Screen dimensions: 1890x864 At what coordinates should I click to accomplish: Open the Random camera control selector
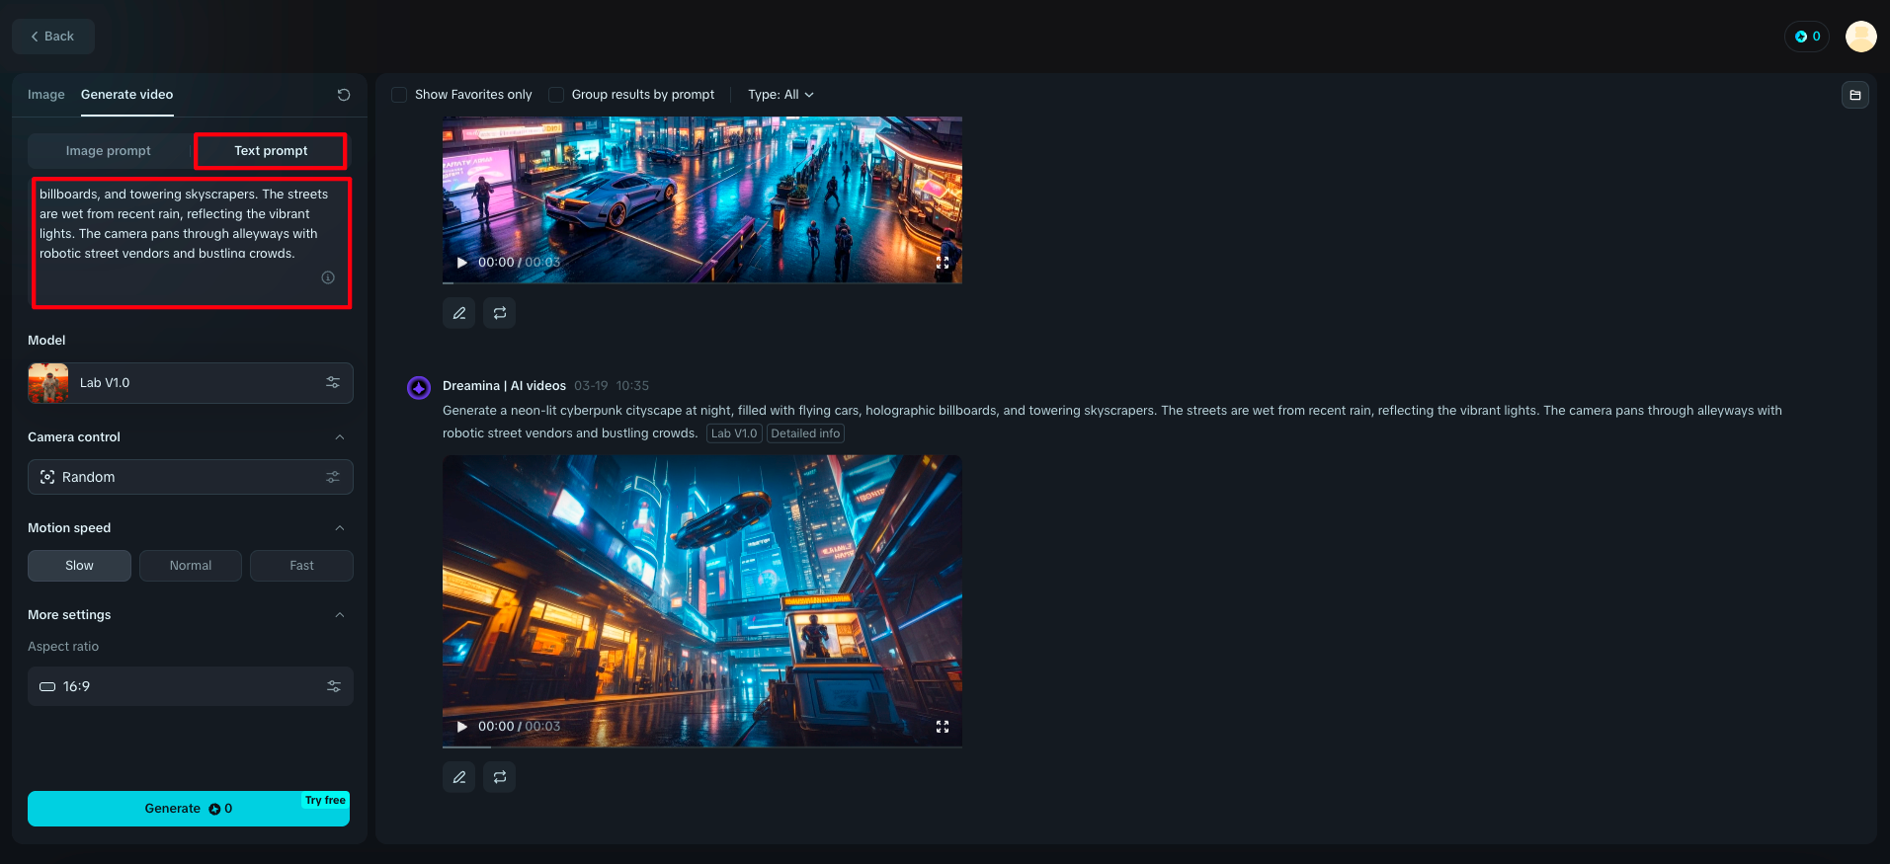[x=191, y=477]
